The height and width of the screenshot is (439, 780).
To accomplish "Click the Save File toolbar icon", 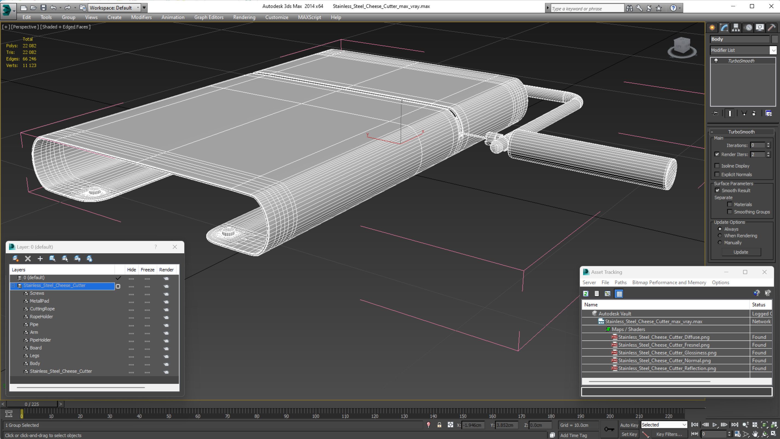I will click(43, 8).
